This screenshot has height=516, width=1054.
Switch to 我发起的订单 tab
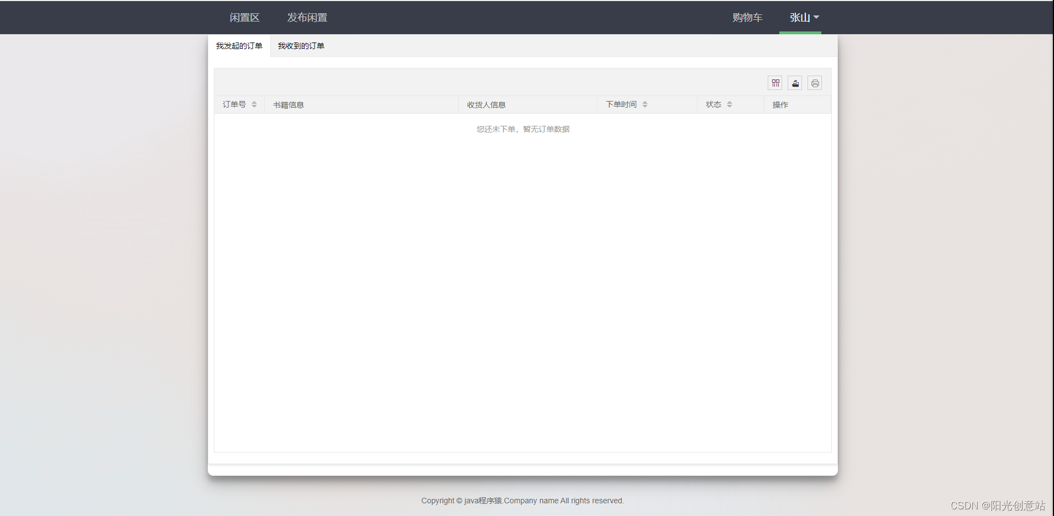point(239,46)
